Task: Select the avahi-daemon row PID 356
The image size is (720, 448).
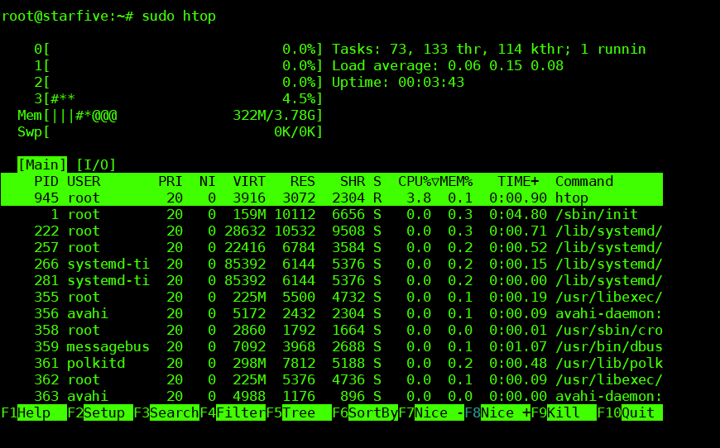Action: 332,313
